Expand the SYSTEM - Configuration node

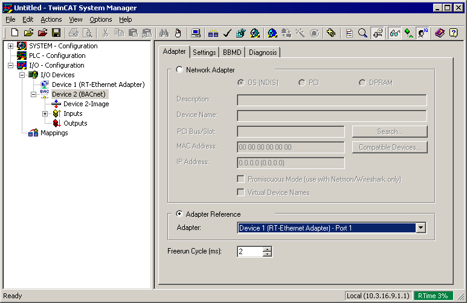(10, 46)
